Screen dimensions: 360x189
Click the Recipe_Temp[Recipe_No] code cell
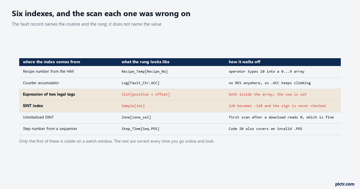point(145,71)
